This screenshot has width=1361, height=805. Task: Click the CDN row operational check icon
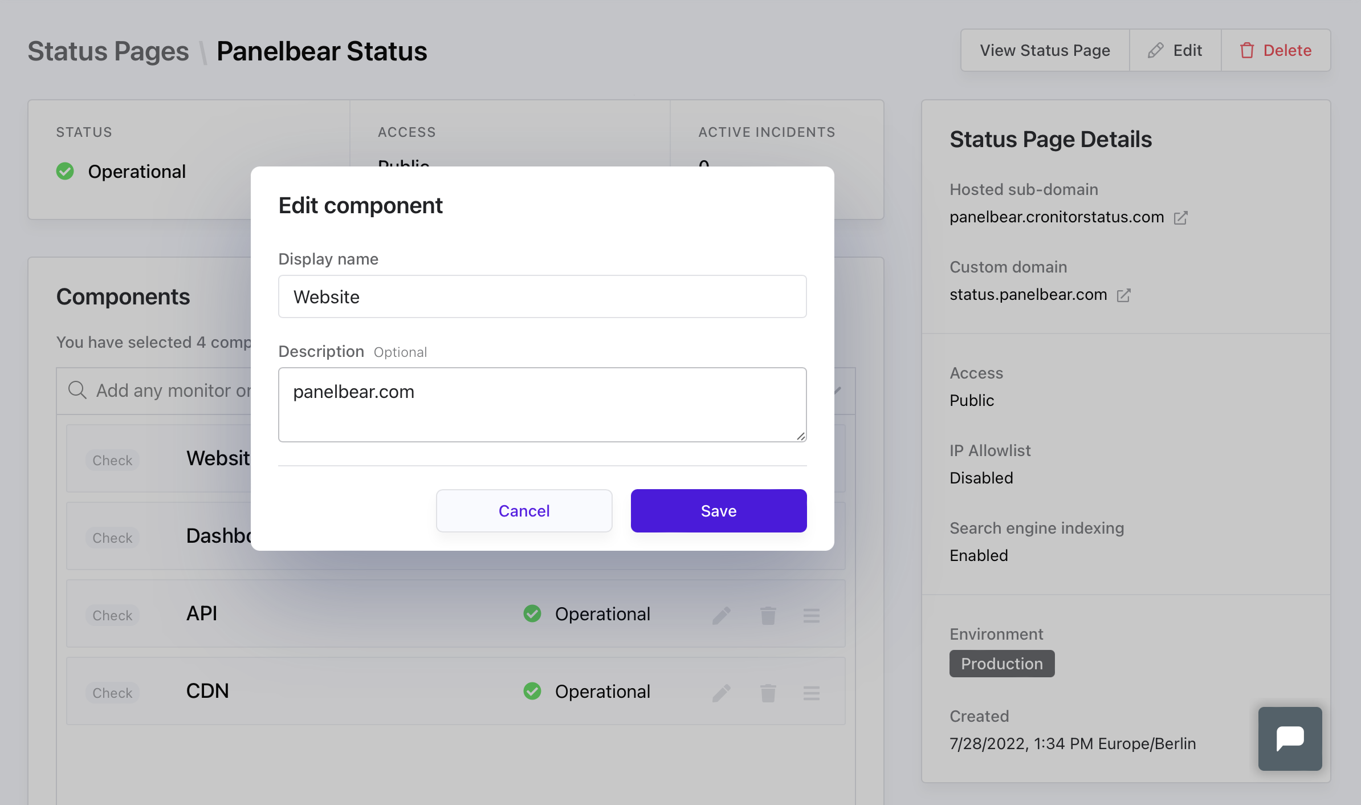click(x=532, y=691)
